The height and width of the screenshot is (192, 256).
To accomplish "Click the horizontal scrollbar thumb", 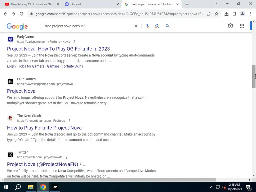I will [x=110, y=180].
